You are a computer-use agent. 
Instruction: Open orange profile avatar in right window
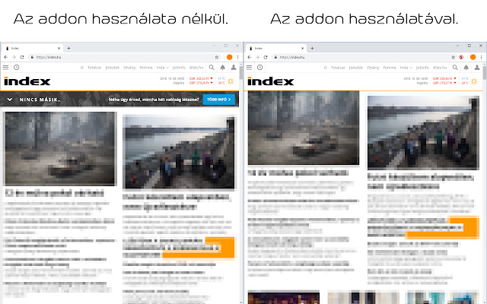(473, 57)
